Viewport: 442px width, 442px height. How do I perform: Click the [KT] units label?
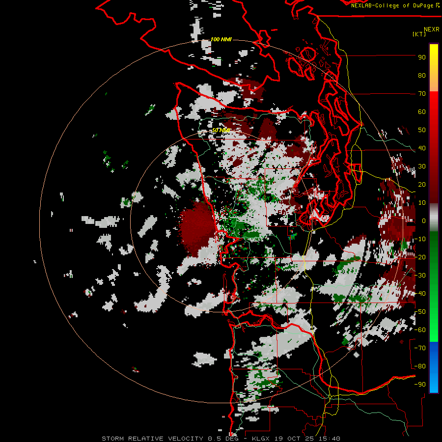419,34
